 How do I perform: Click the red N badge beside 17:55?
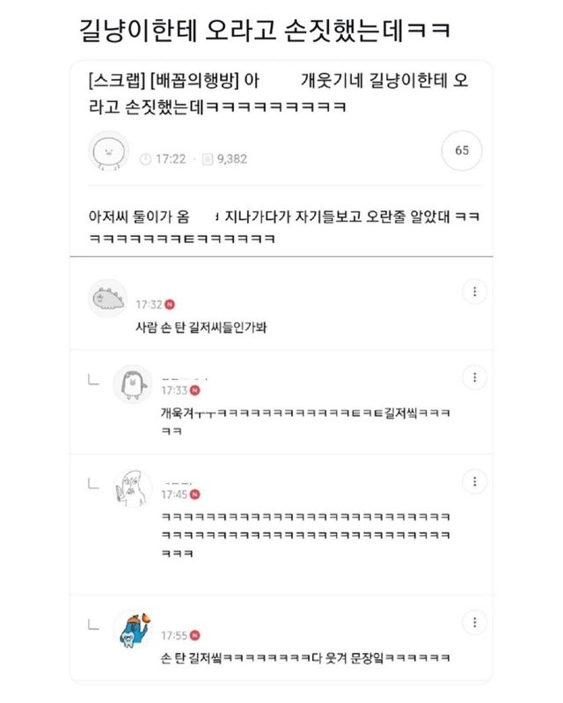pyautogui.click(x=195, y=635)
